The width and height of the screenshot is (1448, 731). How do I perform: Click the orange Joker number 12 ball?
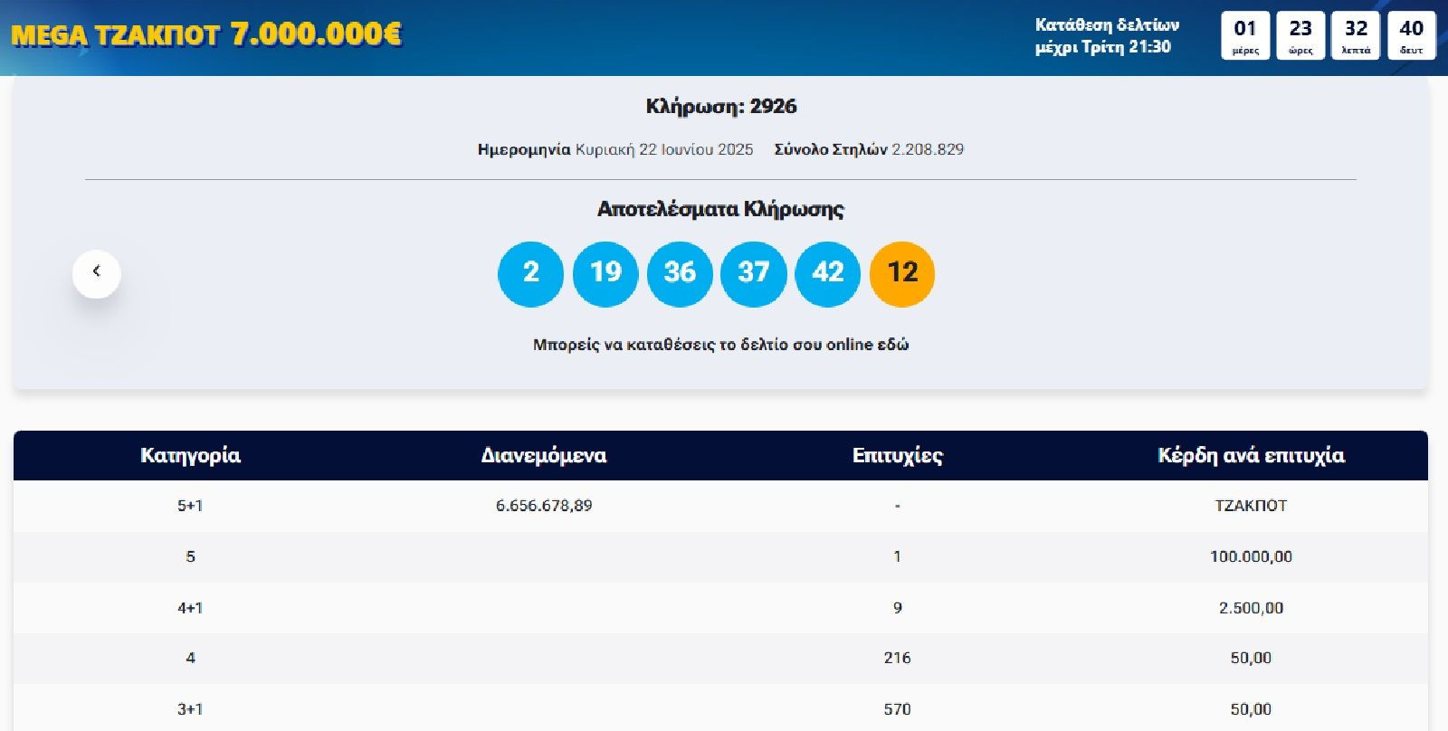[901, 273]
